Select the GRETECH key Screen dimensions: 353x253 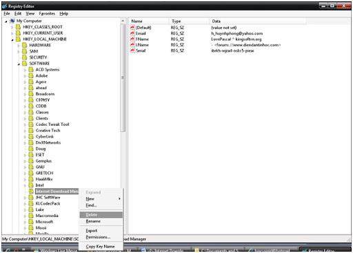point(44,173)
